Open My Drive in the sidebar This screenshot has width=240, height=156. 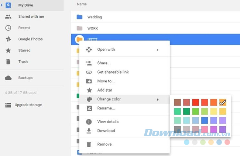point(32,5)
